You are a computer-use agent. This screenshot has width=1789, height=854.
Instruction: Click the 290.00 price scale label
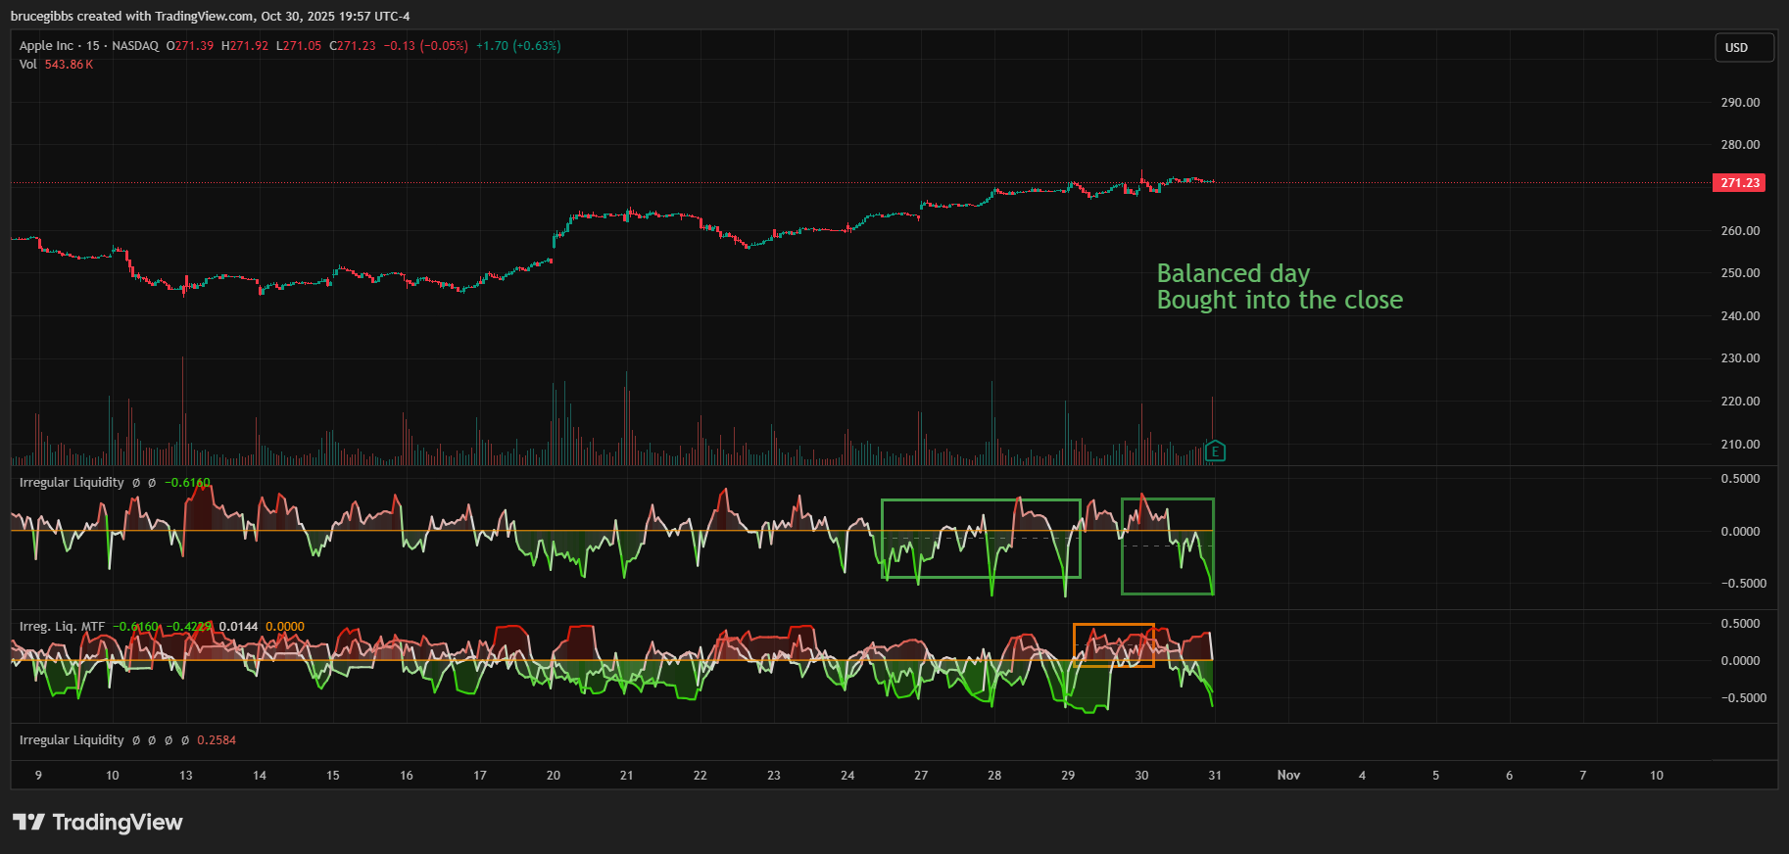[1740, 103]
